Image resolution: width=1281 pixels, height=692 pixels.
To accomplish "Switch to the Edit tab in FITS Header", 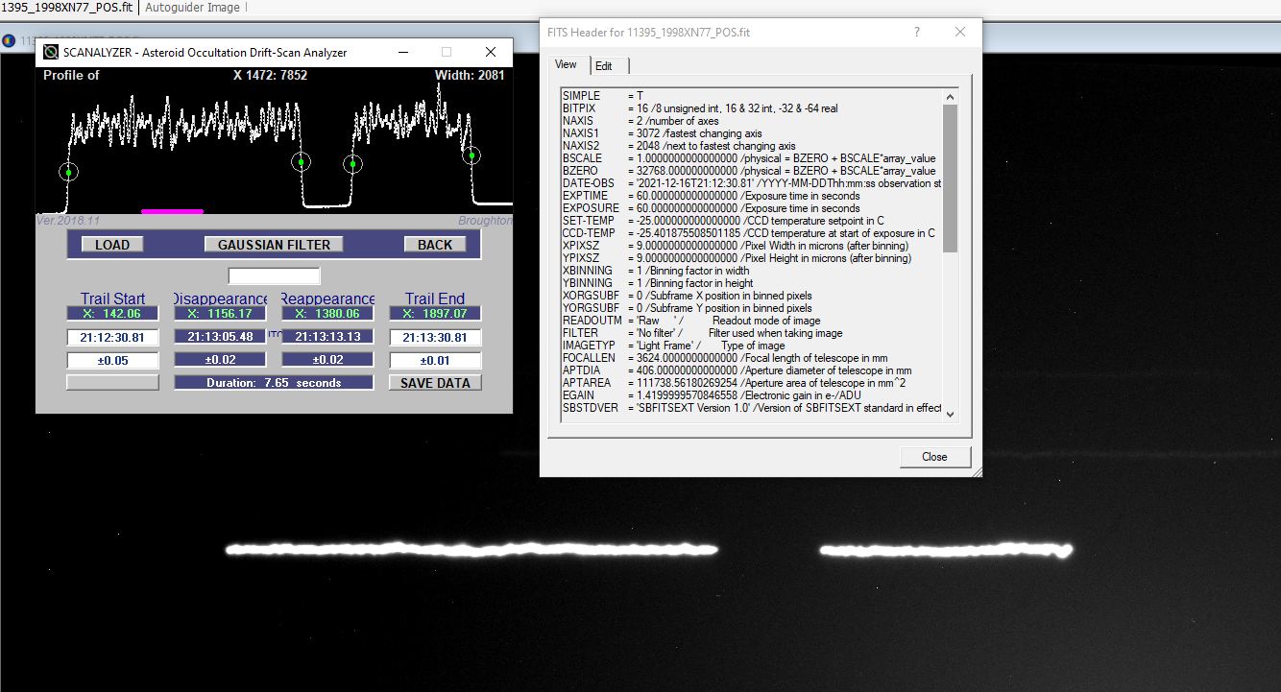I will click(x=604, y=66).
